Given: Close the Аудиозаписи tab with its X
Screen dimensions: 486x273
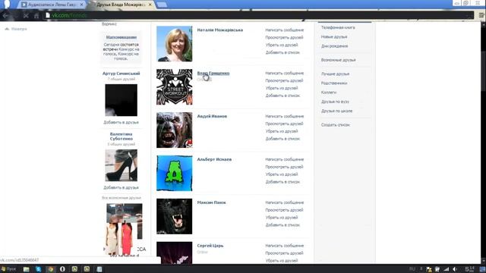Looking at the screenshot, I should click(82, 5).
